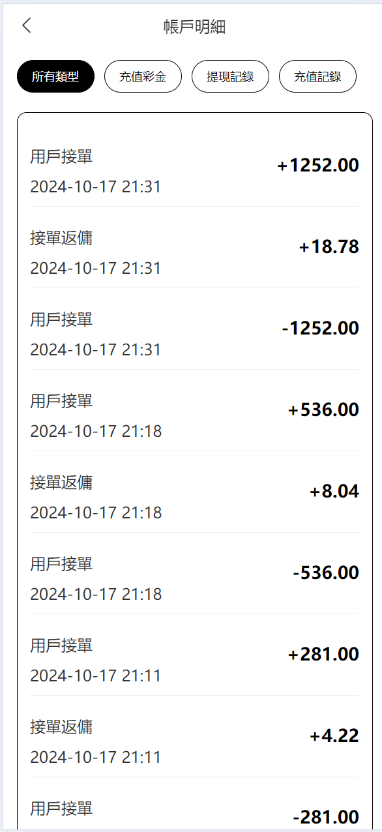Screen dimensions: 382x832
Task: Open the +536.00 用戶接單 record
Action: coord(194,411)
